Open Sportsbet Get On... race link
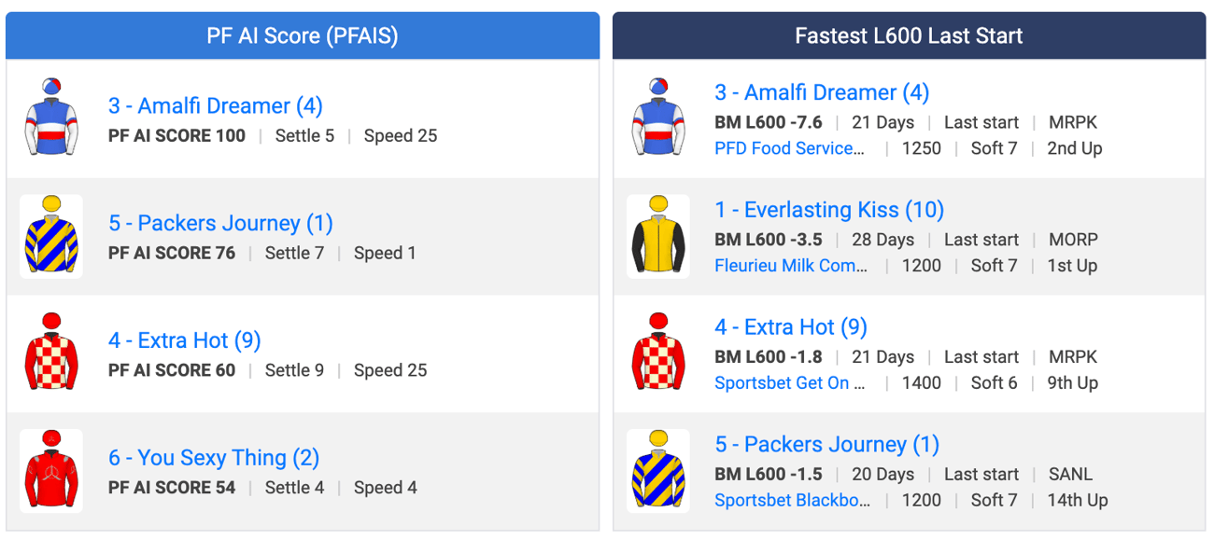The image size is (1214, 540). (x=790, y=383)
